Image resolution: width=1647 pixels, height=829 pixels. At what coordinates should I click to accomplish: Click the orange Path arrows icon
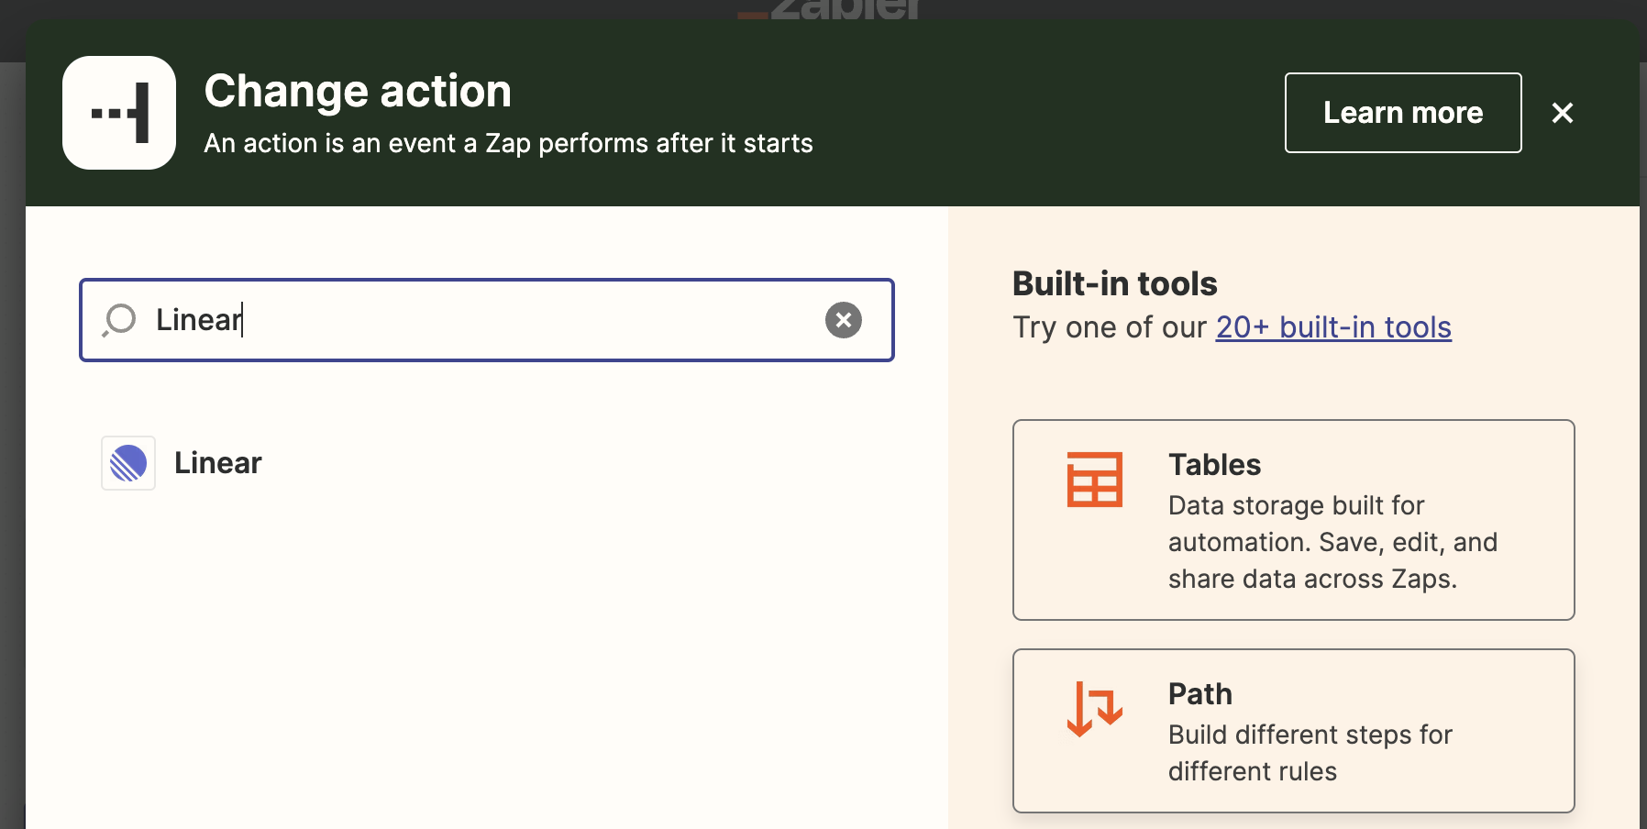click(x=1094, y=708)
